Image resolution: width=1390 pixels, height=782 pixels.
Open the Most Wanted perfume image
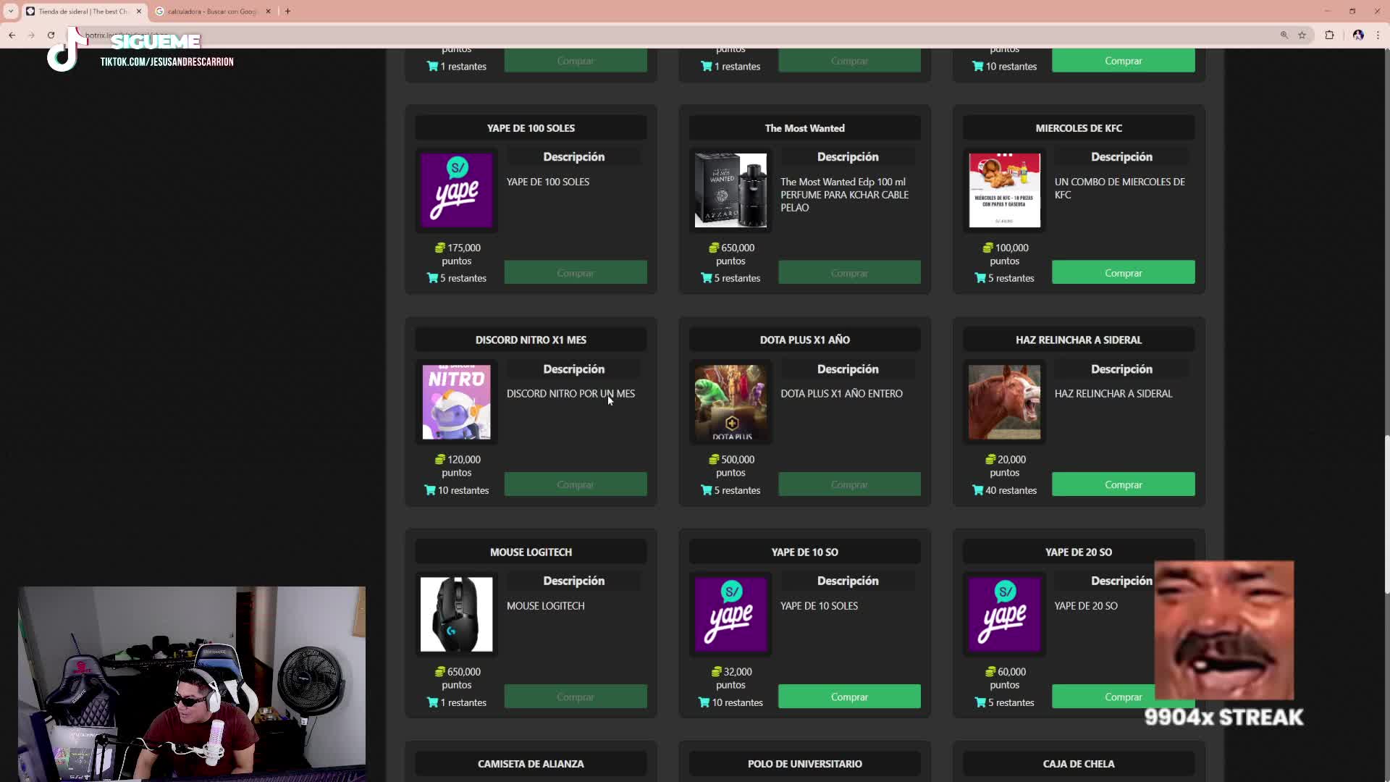[730, 190]
